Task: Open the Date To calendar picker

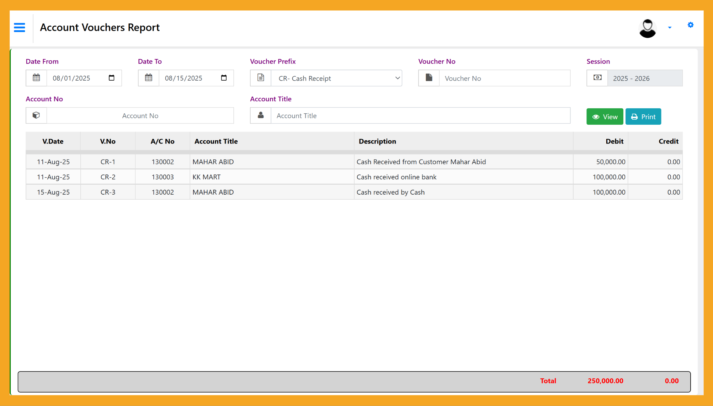Action: 224,78
